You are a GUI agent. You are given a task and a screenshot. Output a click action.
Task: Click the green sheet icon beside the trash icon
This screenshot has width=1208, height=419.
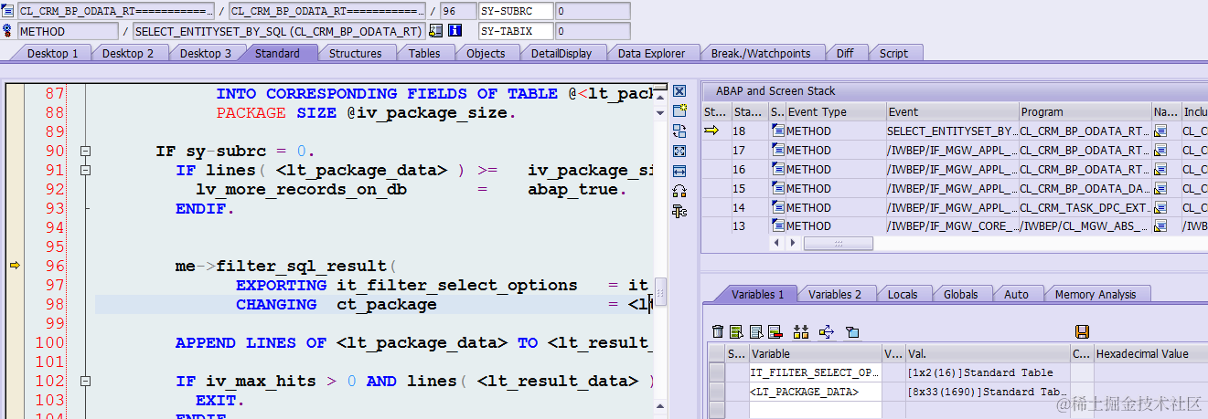[735, 331]
